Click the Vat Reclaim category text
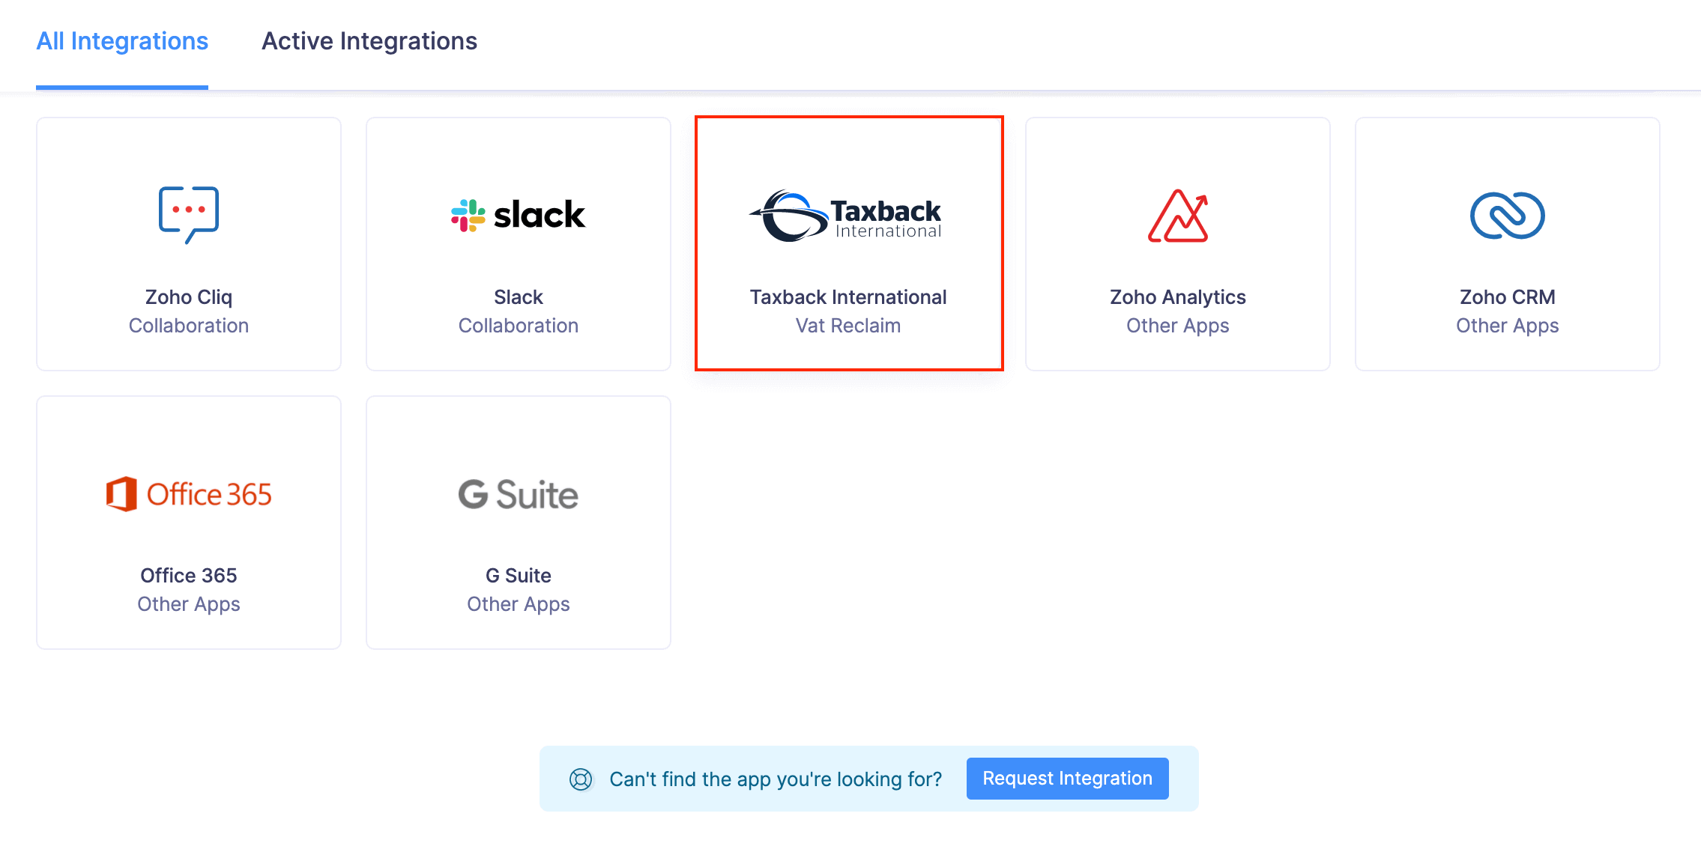The width and height of the screenshot is (1701, 849). coord(848,326)
